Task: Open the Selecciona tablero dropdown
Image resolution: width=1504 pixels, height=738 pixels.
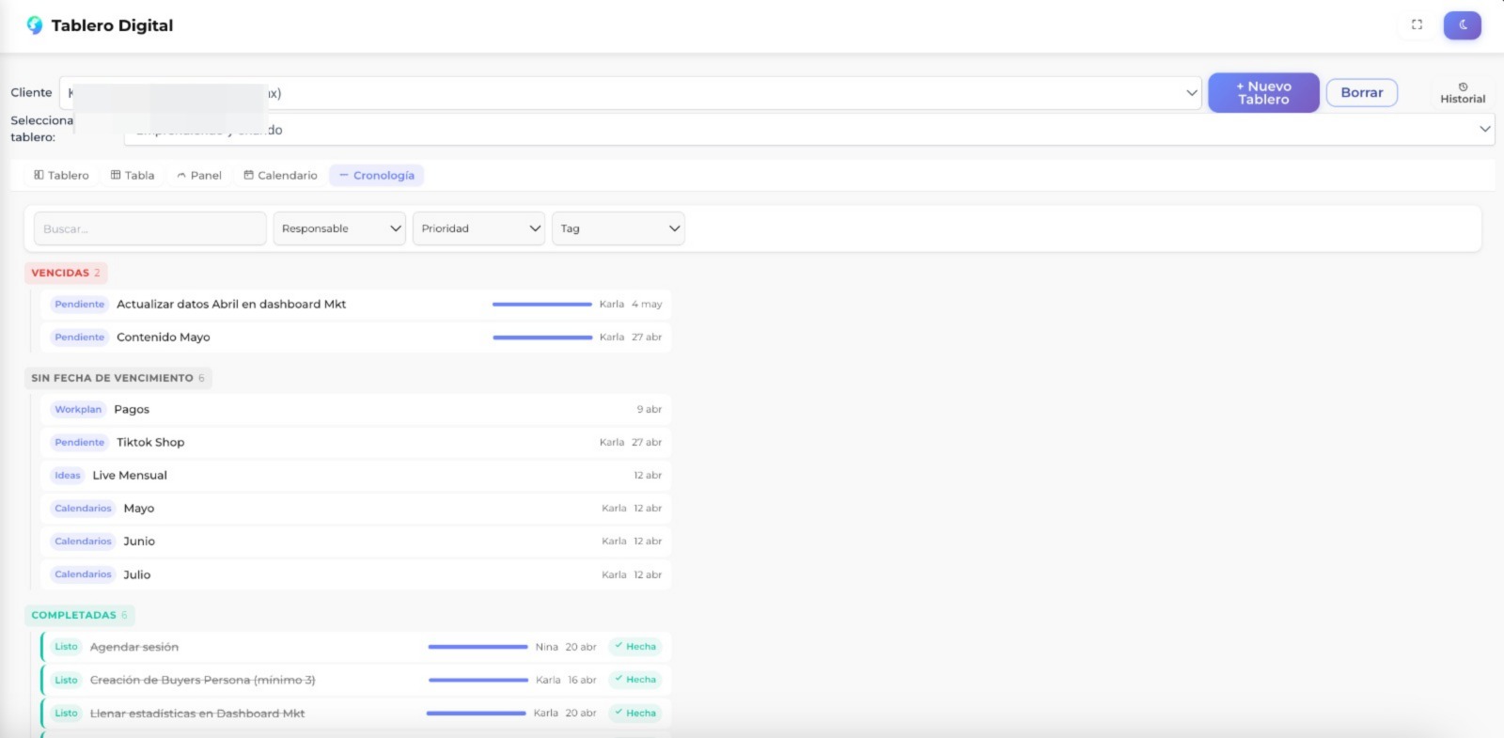Action: click(x=809, y=130)
